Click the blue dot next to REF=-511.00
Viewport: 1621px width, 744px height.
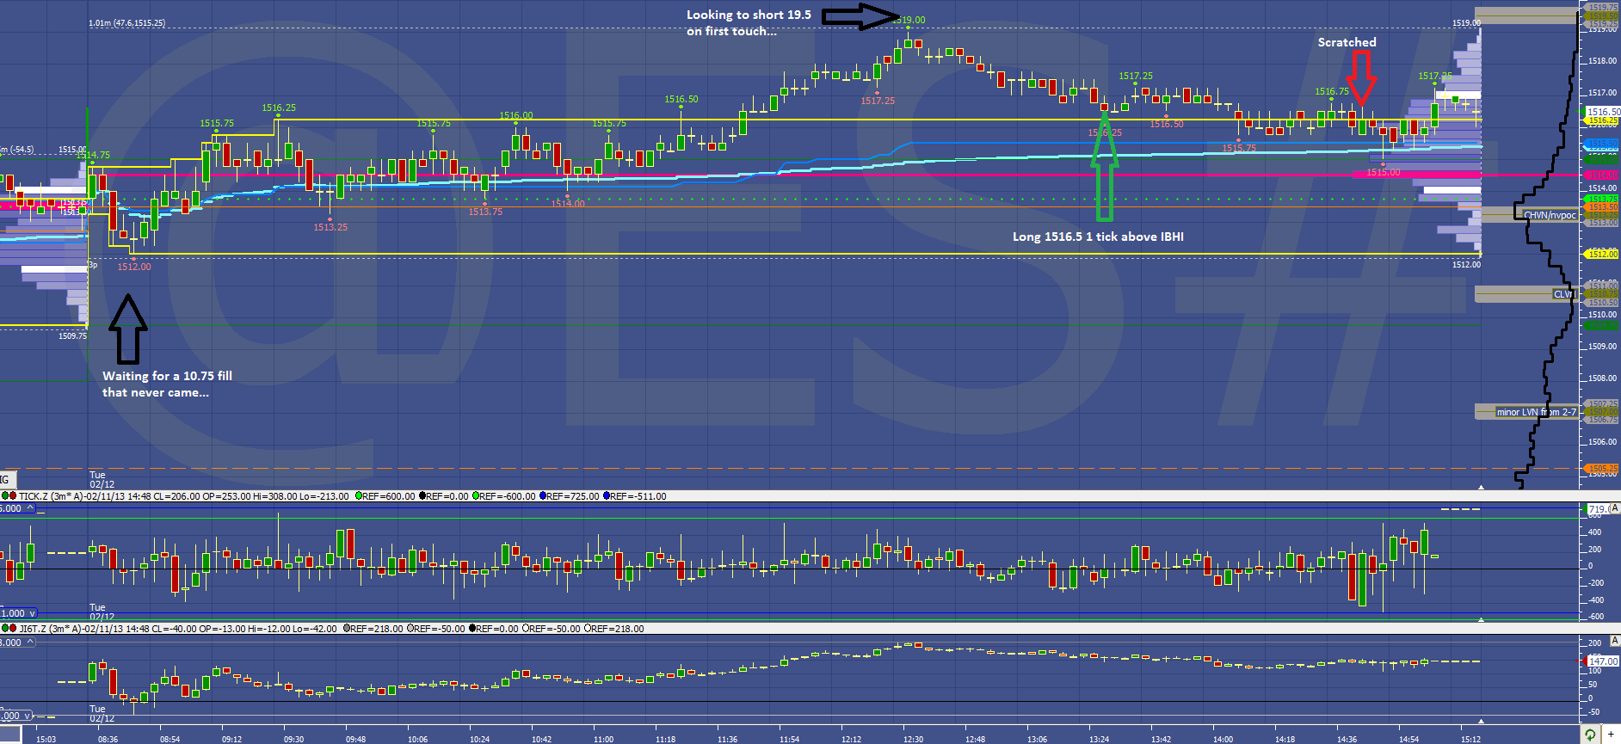click(x=607, y=496)
